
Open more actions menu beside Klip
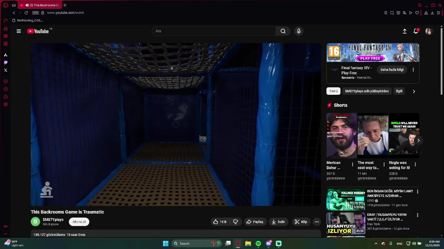coord(317,222)
